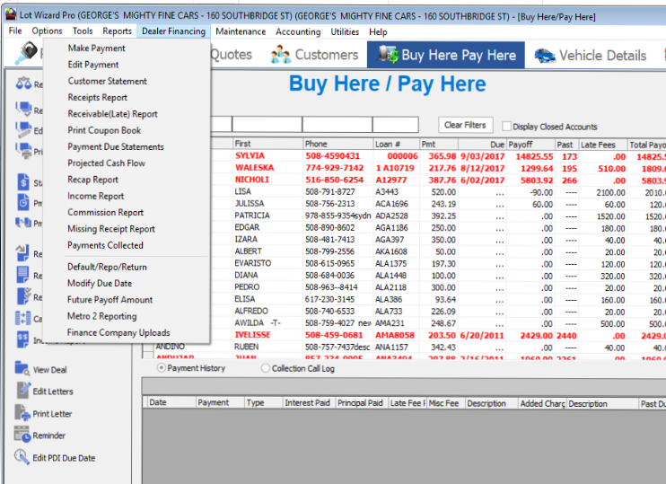Open Receipts Report from the menu
666x484 pixels.
pyautogui.click(x=98, y=97)
